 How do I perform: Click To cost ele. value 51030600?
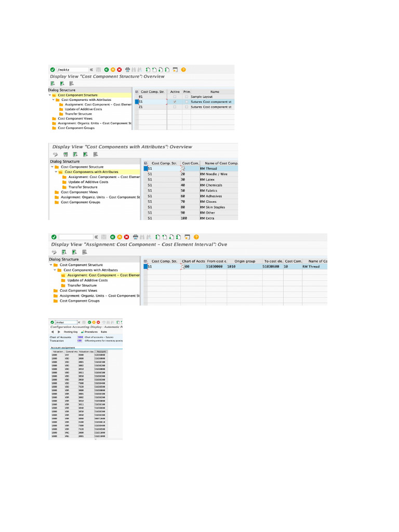point(271,267)
